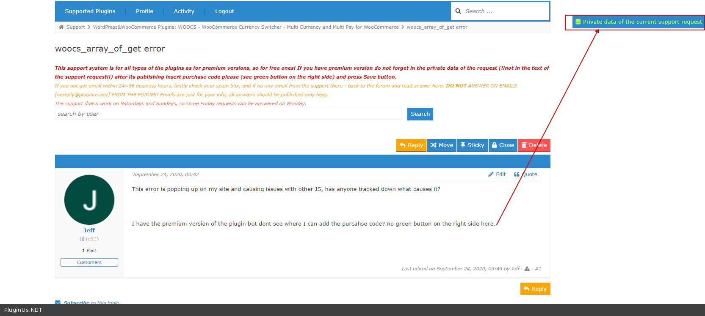The height and width of the screenshot is (316, 705).
Task: Click the home icon in the breadcrumb
Action: (61, 27)
